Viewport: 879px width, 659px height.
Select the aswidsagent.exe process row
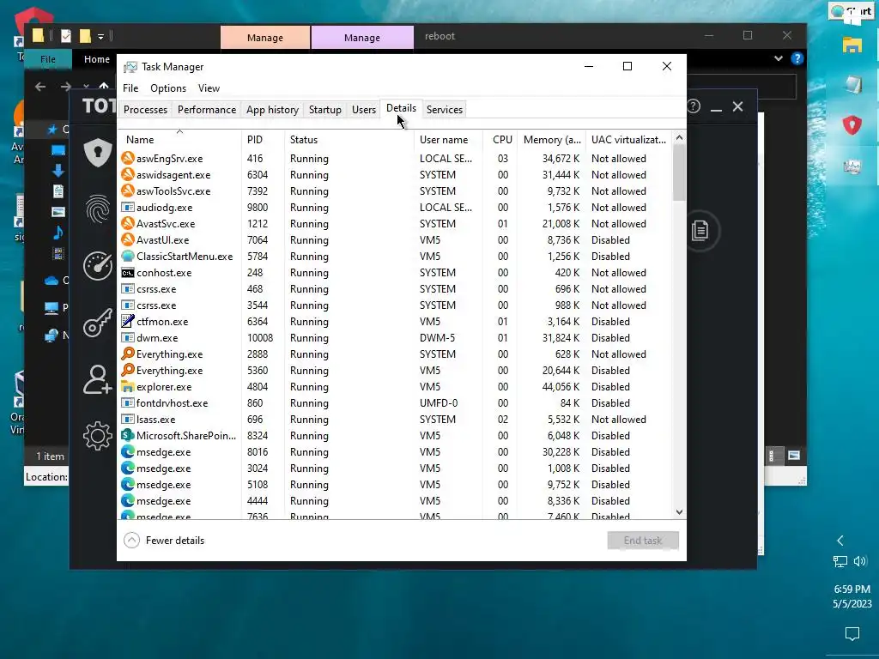pos(395,175)
